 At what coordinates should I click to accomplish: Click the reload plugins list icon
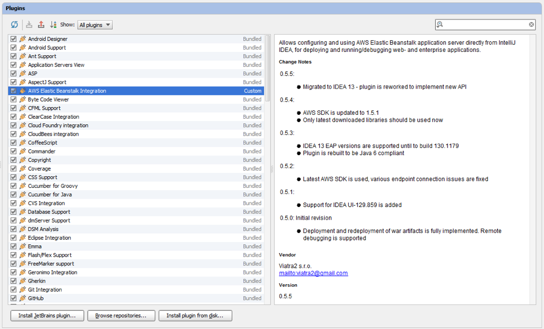click(14, 25)
